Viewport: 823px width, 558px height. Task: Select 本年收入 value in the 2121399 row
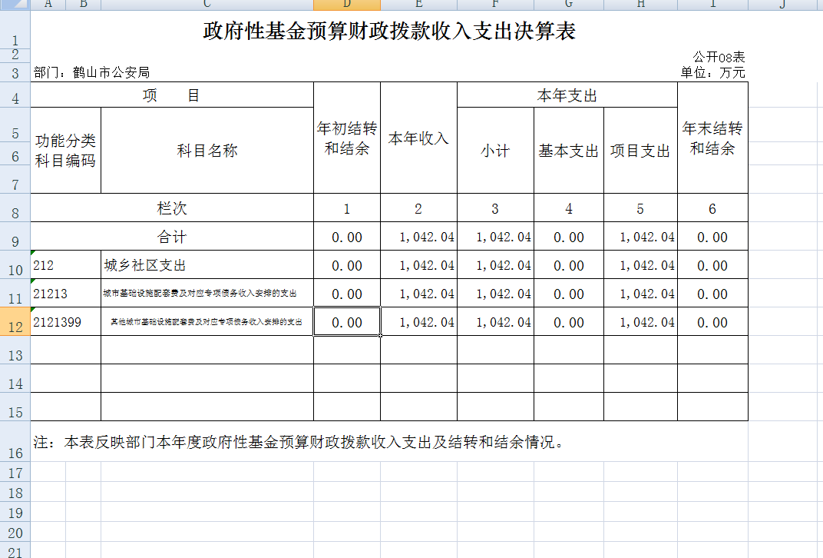419,321
